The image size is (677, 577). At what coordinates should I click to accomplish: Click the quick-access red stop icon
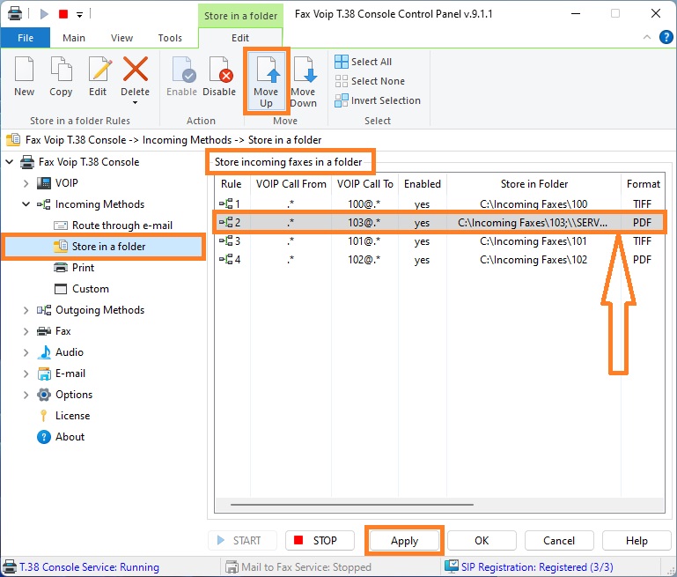point(63,14)
